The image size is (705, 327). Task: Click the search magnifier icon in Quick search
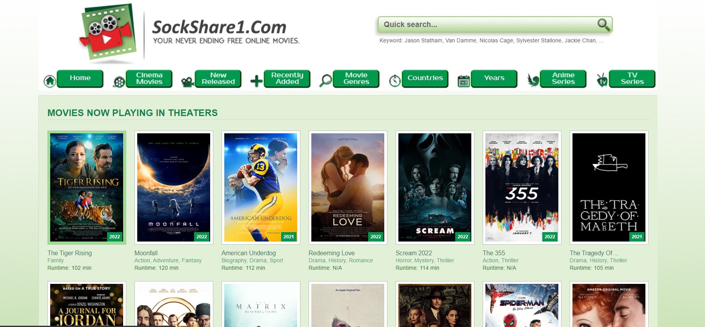(x=603, y=25)
